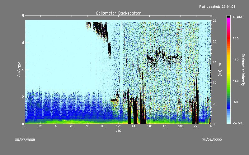Screen dimensions: 249x155
Task: Click the '4' tick on km axis
Action: click(x=23, y=69)
